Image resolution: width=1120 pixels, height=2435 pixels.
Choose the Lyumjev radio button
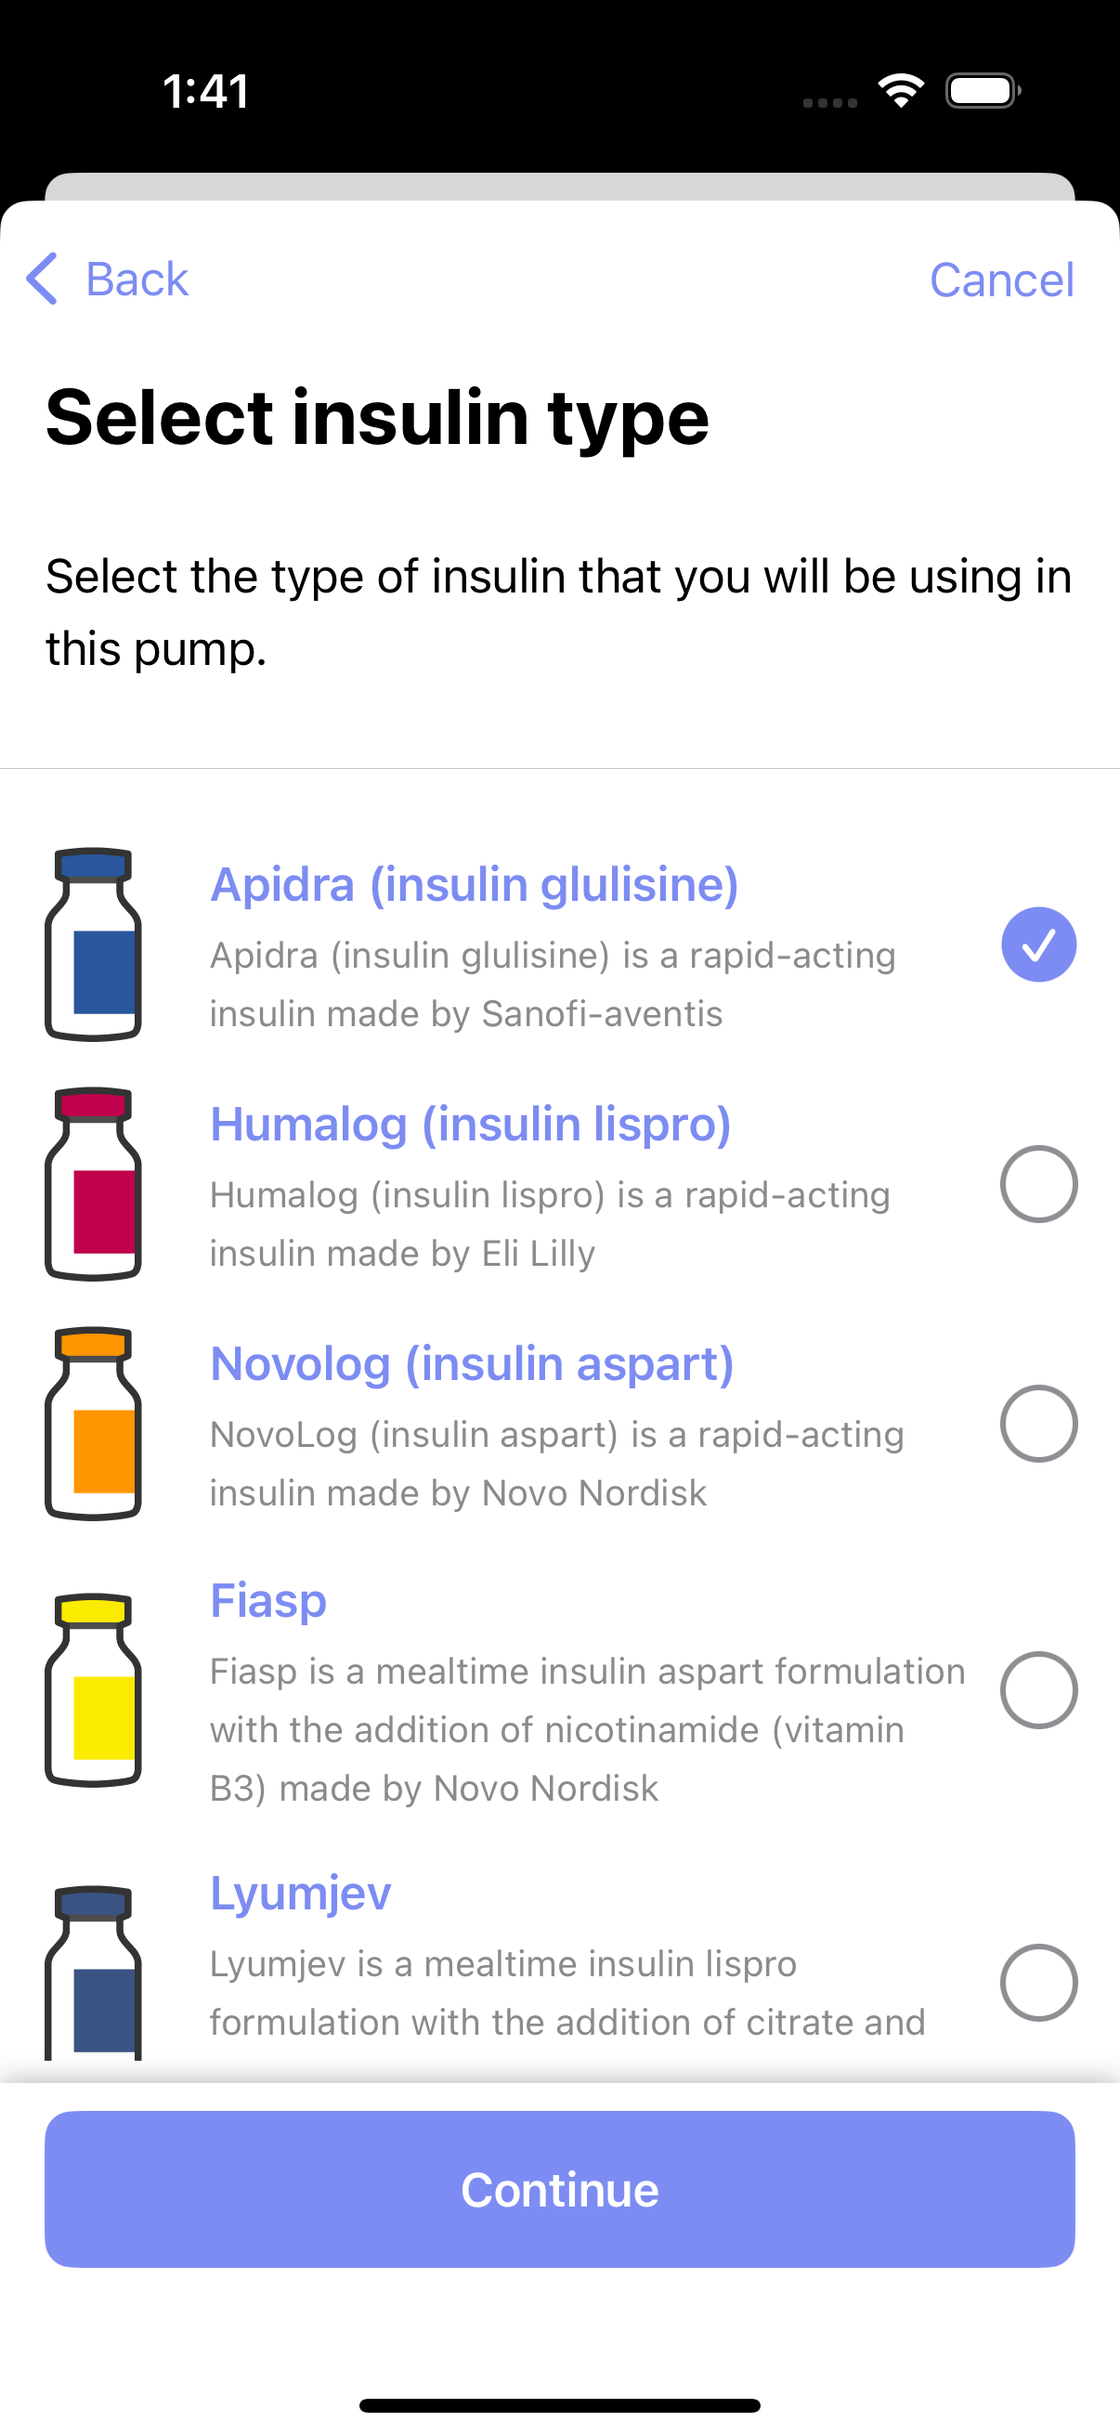coord(1038,1982)
